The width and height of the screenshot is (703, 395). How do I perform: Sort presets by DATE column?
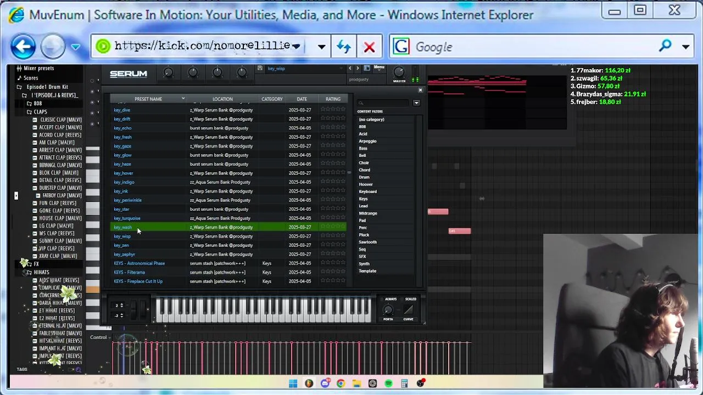302,99
